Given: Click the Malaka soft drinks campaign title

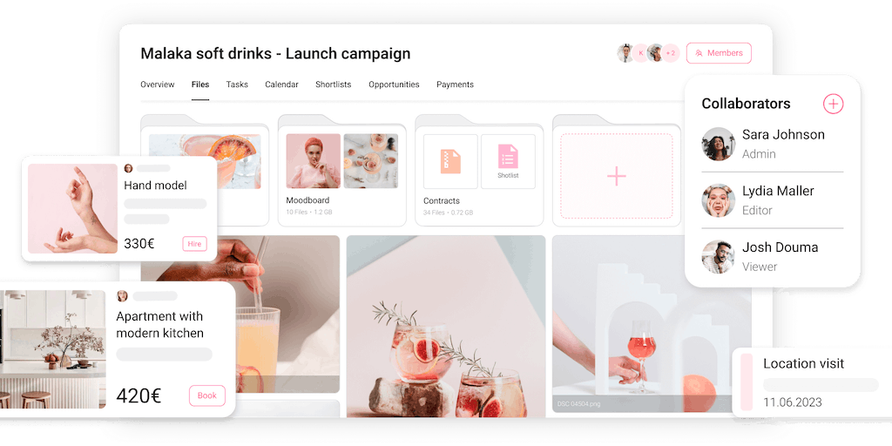Looking at the screenshot, I should [275, 53].
